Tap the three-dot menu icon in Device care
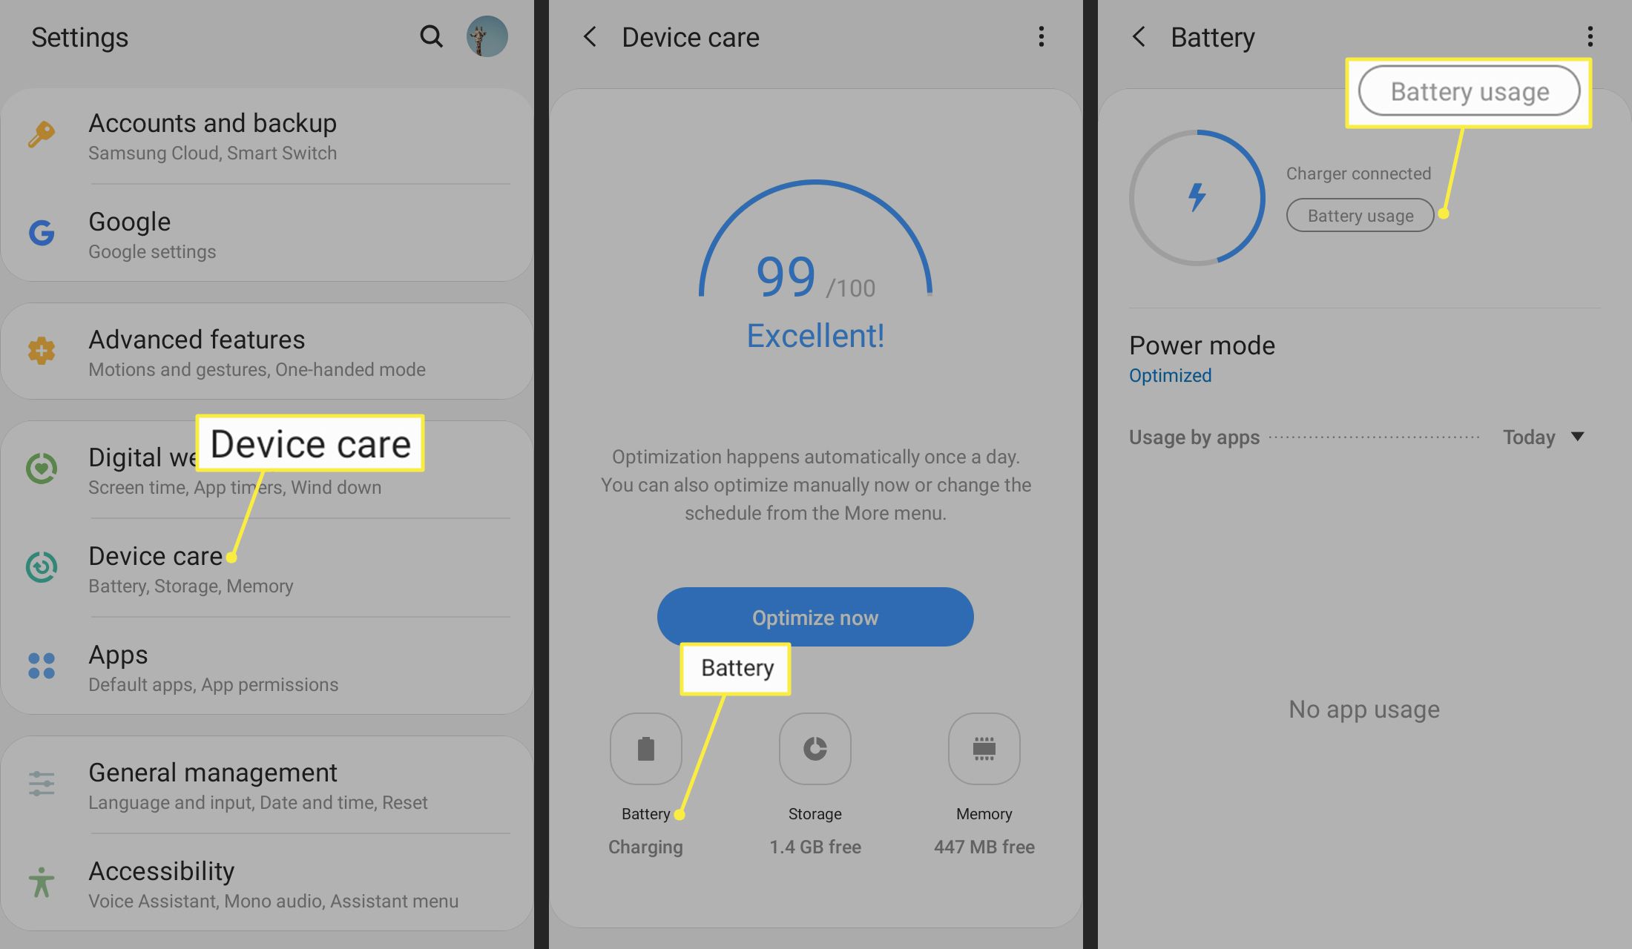 [1040, 36]
